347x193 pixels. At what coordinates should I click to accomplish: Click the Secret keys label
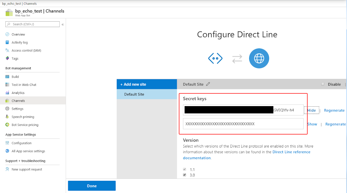coord(195,99)
